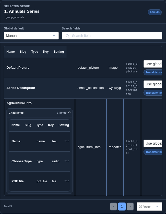Click the image type cell
Screen dimensions: 166x214
point(113,68)
